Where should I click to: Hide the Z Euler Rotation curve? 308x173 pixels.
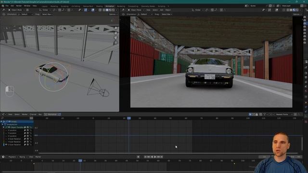click(x=6, y=145)
